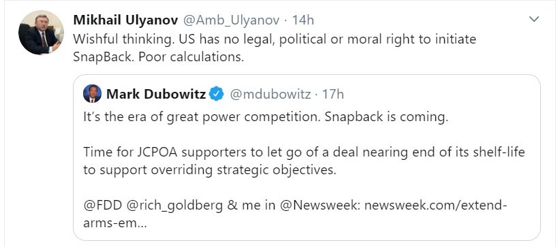The width and height of the screenshot is (558, 247).
Task: Open Mark Dubowitz's name in quoted tweet
Action: pyautogui.click(x=156, y=94)
